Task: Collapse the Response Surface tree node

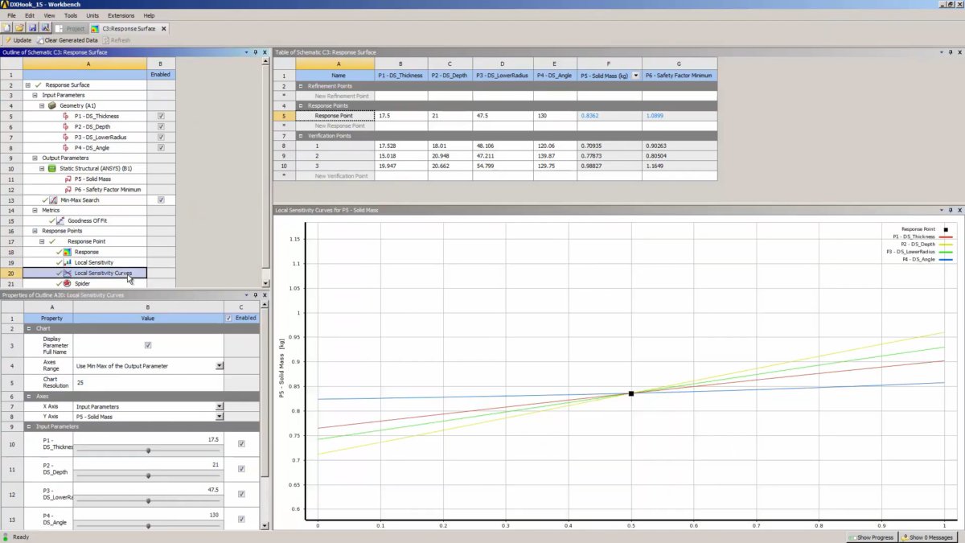Action: (x=28, y=84)
